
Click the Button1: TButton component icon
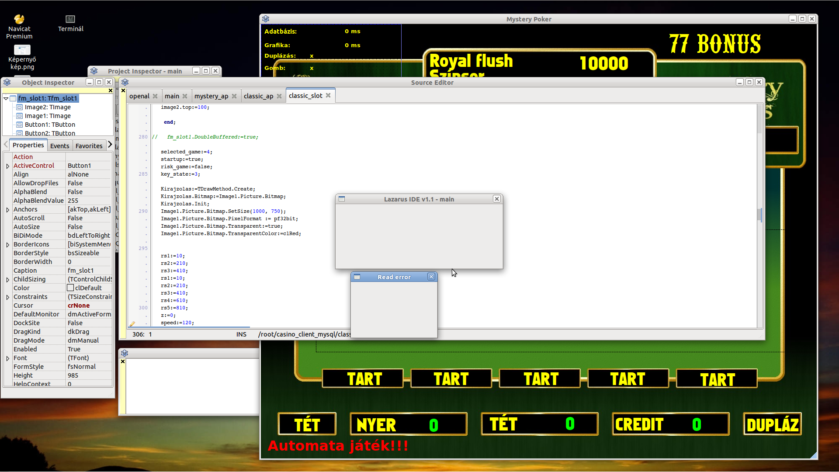click(19, 125)
